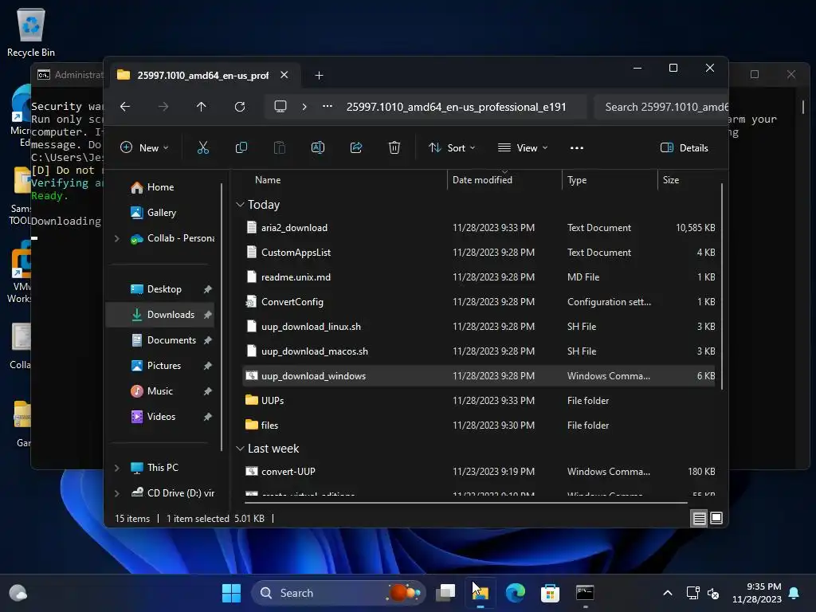Select the convert-UUP command file
Viewport: 816px width, 612px height.
pos(479,472)
